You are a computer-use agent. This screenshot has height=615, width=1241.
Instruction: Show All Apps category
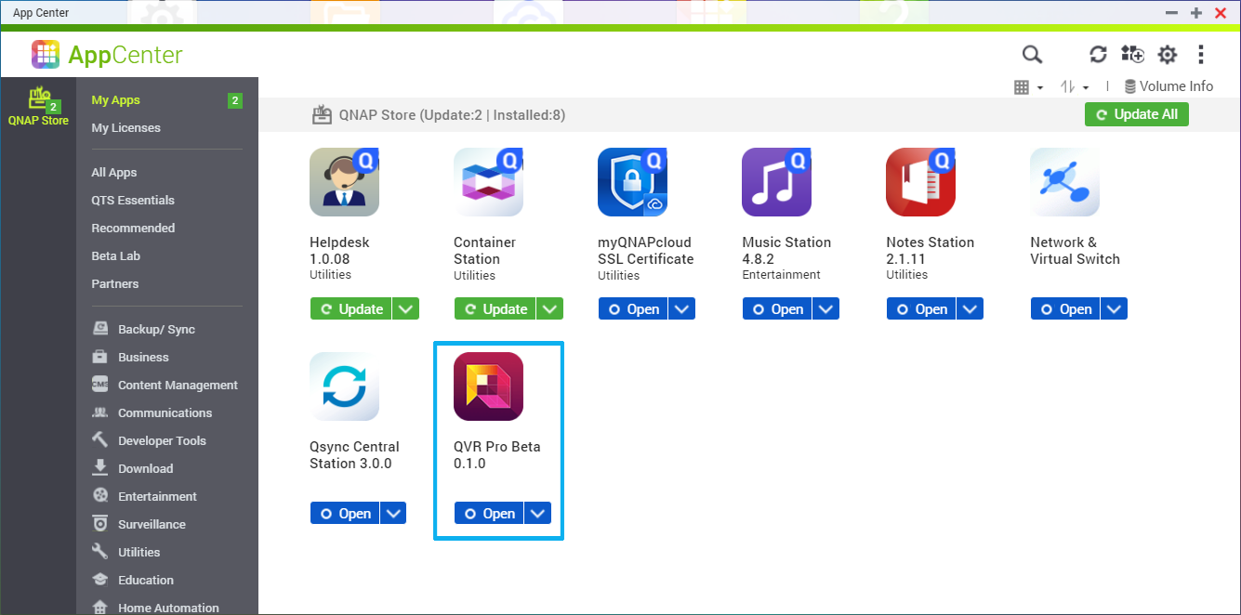coord(113,173)
